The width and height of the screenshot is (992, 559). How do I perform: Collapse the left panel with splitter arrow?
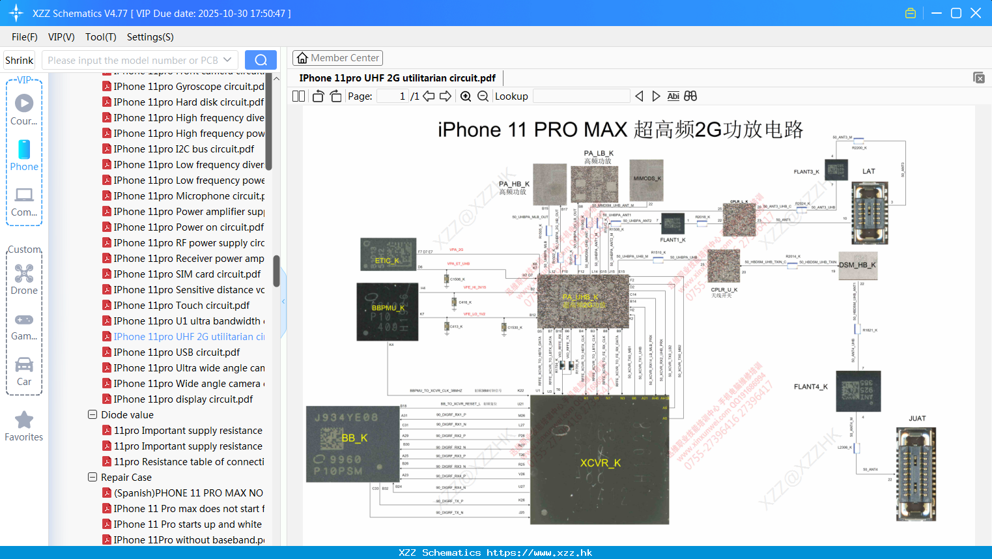[283, 302]
